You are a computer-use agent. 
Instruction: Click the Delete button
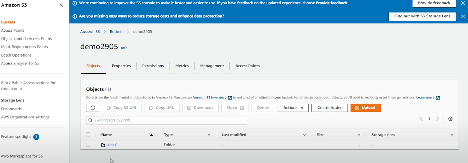(263, 108)
